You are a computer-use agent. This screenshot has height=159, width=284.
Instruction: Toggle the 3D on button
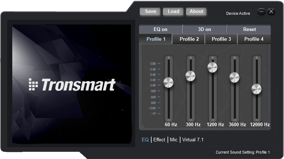(x=205, y=30)
